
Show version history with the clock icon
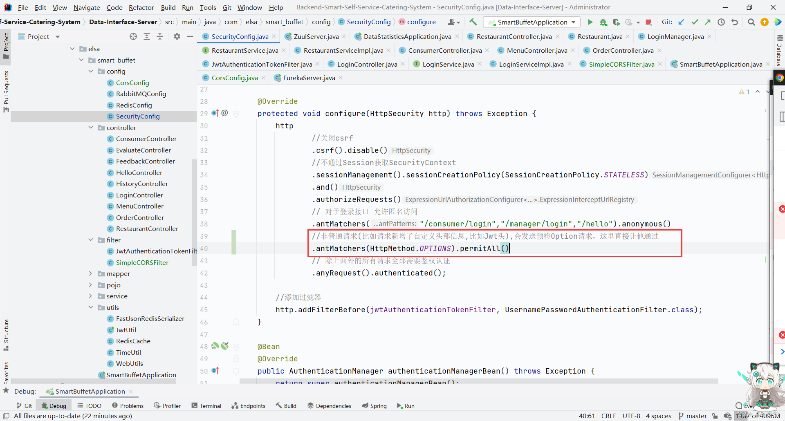tap(722, 22)
